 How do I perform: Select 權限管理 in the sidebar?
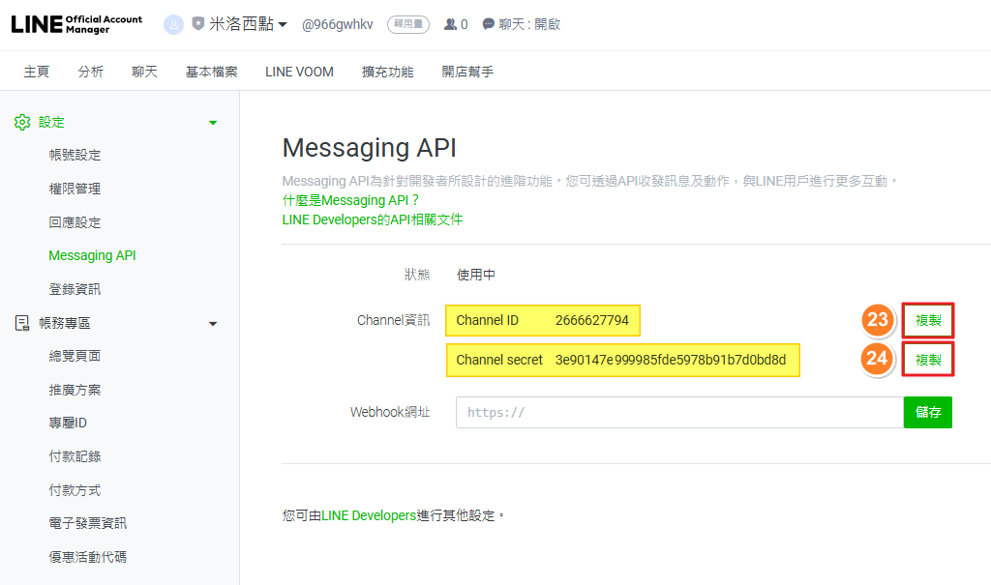pyautogui.click(x=75, y=189)
